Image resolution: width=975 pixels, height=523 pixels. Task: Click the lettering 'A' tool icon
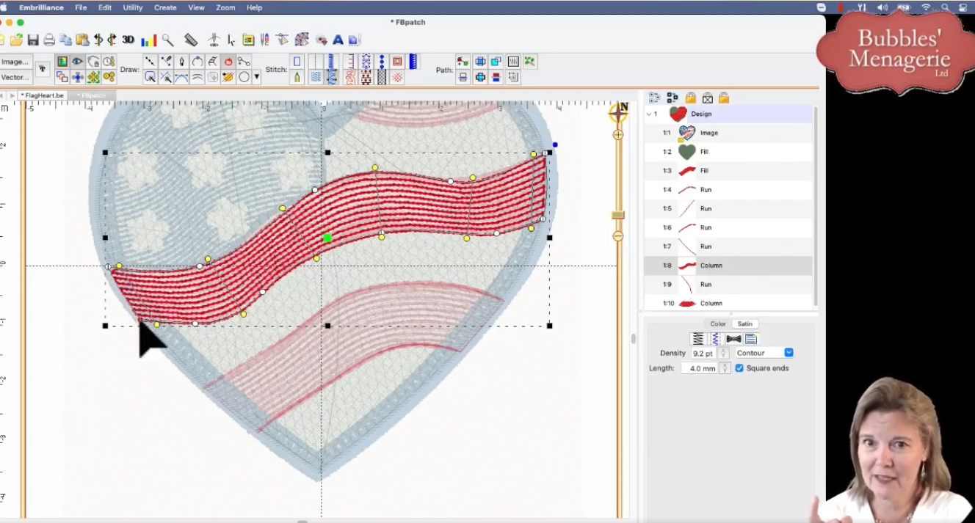[338, 40]
